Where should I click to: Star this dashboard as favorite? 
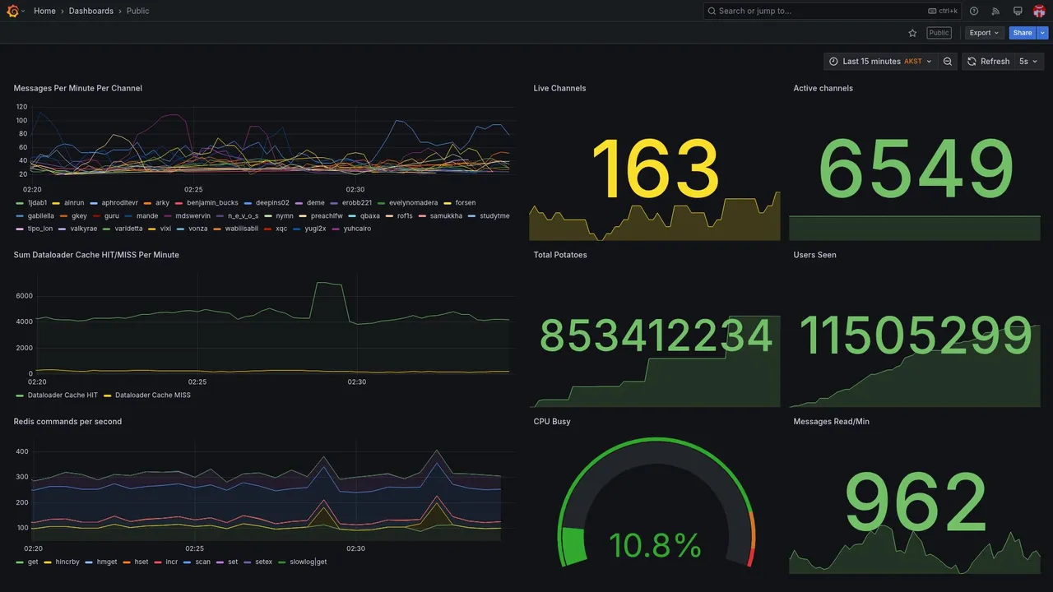click(x=912, y=33)
